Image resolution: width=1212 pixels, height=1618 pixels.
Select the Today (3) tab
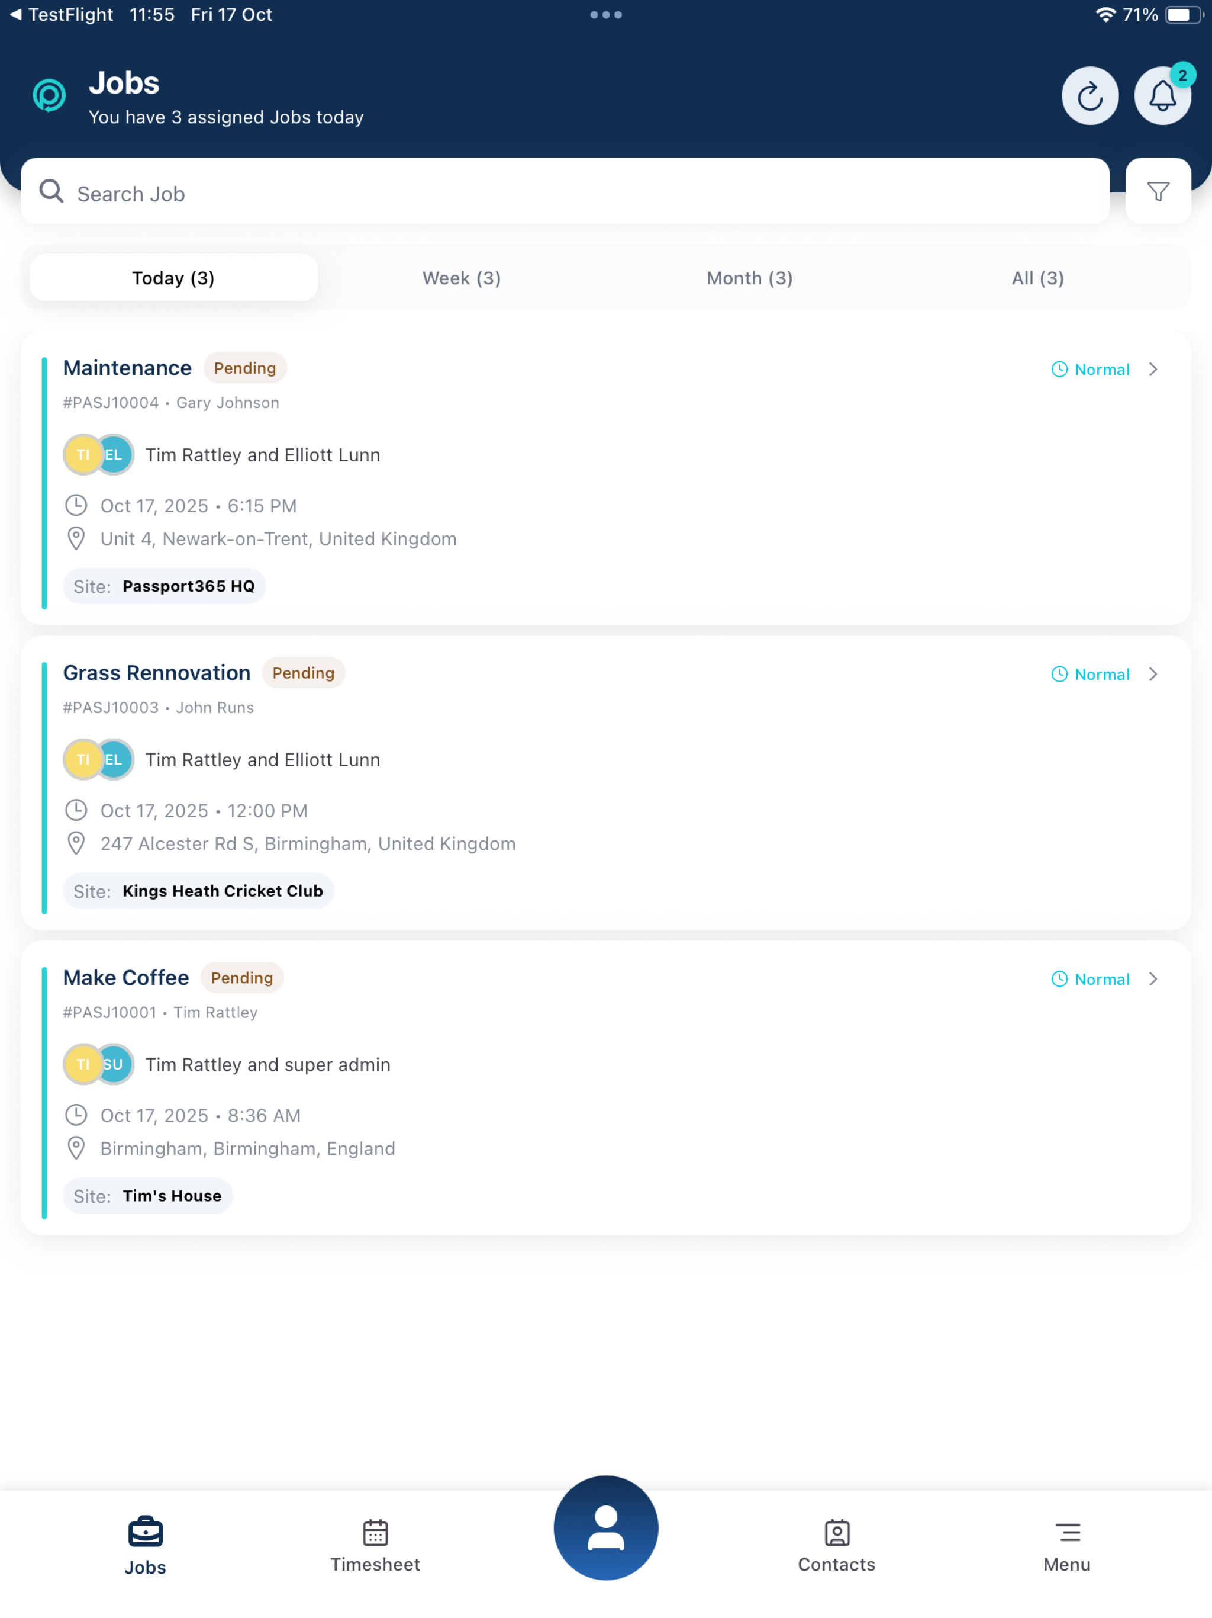pyautogui.click(x=173, y=278)
